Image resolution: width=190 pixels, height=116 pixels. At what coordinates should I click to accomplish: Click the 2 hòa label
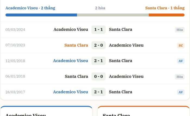[x=100, y=8]
